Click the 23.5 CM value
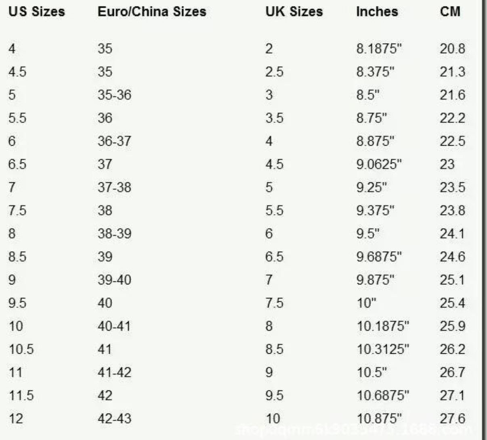 452,188
